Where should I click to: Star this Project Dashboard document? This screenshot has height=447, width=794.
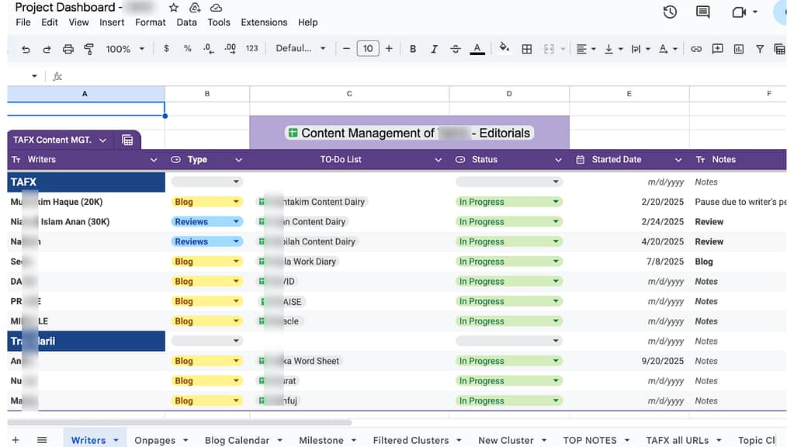coord(174,8)
